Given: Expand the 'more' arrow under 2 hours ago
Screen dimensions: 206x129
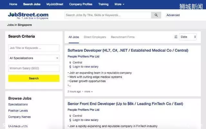Looking at the screenshot, I should click(89, 92).
